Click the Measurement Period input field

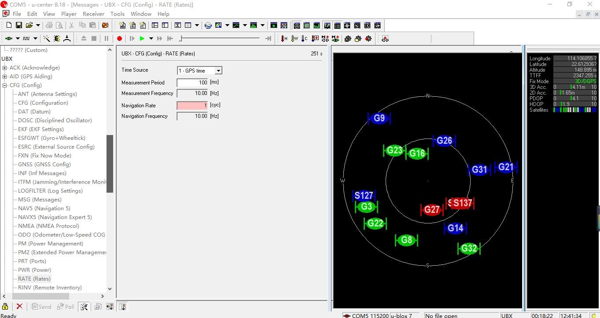coord(192,83)
